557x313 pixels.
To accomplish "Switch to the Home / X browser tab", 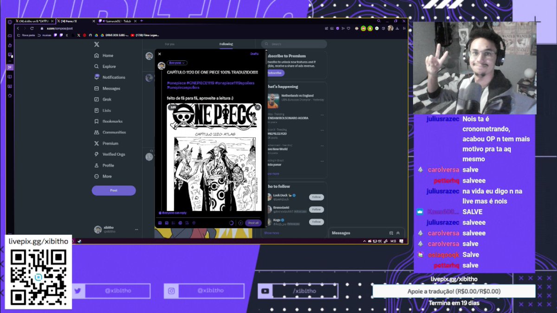I will tap(76, 21).
